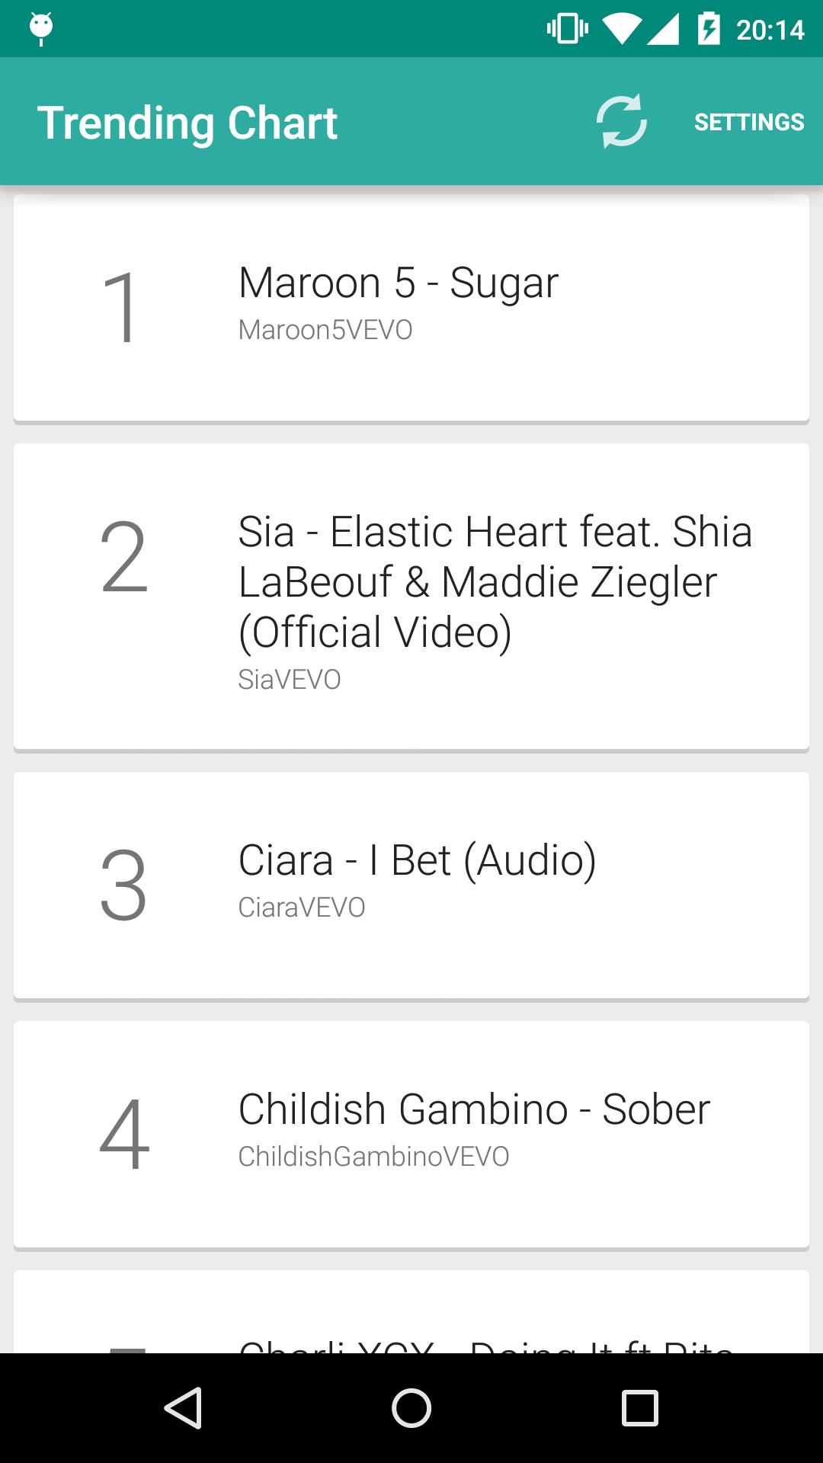Select Ciara - I Bet (Audio)

[411, 884]
